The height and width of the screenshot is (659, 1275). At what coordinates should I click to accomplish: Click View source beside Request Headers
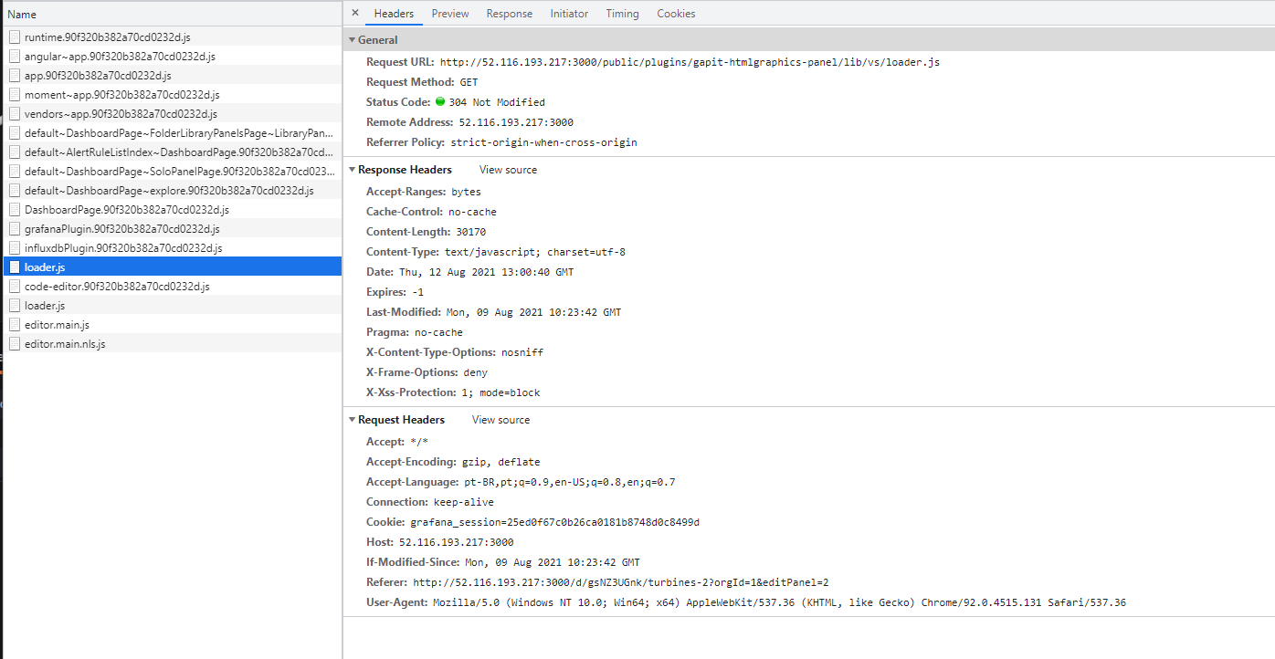tap(501, 419)
